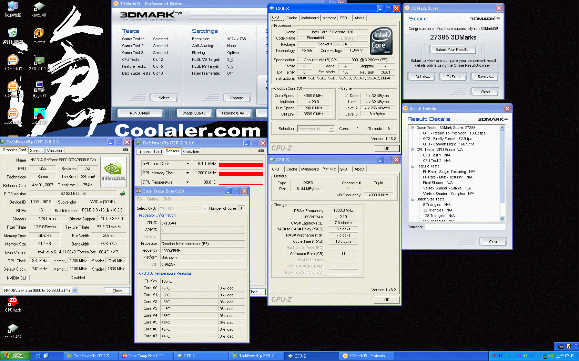
Task: Collapse the Feature Tests tree node
Action: [413, 166]
